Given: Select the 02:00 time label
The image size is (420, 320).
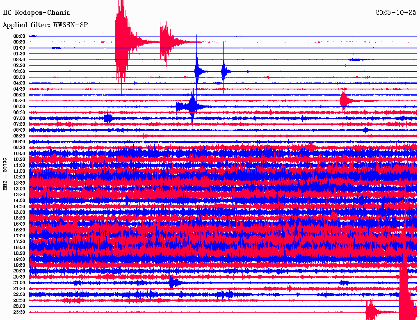Looking at the screenshot, I should pyautogui.click(x=19, y=60).
